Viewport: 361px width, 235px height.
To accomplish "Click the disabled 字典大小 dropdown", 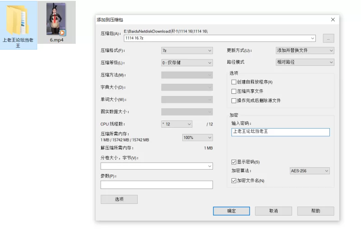I will 187,87.
